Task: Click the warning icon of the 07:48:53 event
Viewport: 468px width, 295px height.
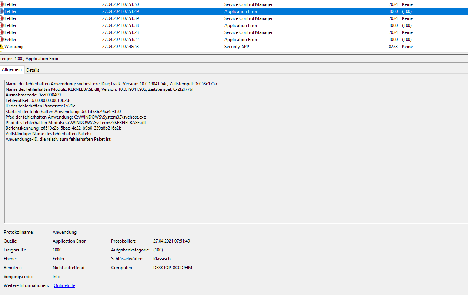Action: 1,47
